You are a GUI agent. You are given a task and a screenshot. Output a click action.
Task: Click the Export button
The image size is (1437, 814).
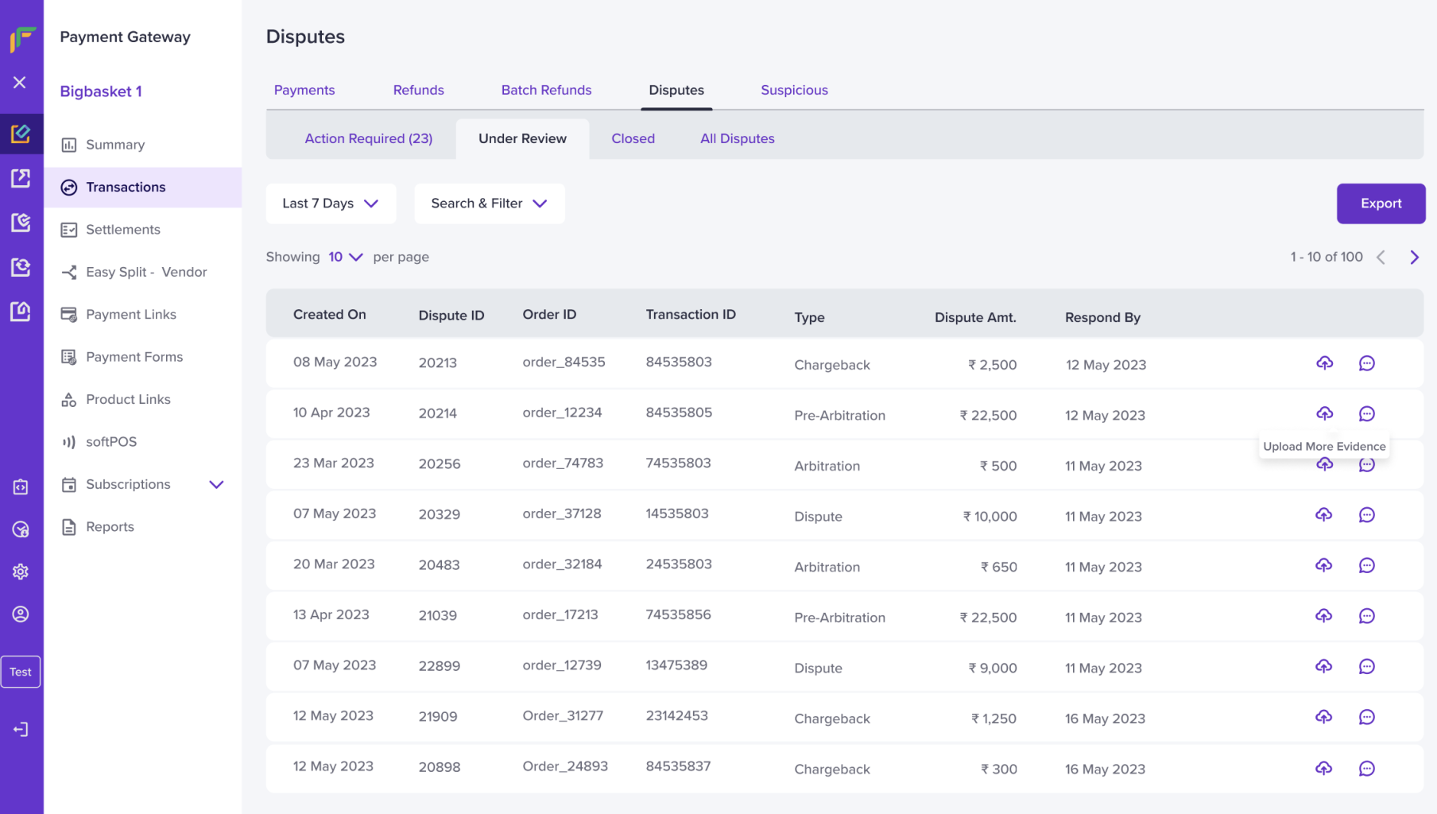tap(1381, 203)
